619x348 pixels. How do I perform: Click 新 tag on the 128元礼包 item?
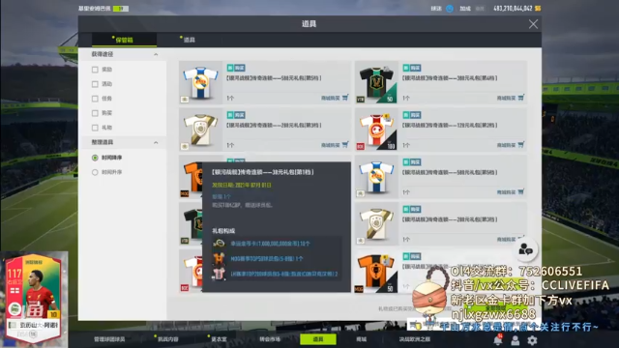click(x=406, y=115)
